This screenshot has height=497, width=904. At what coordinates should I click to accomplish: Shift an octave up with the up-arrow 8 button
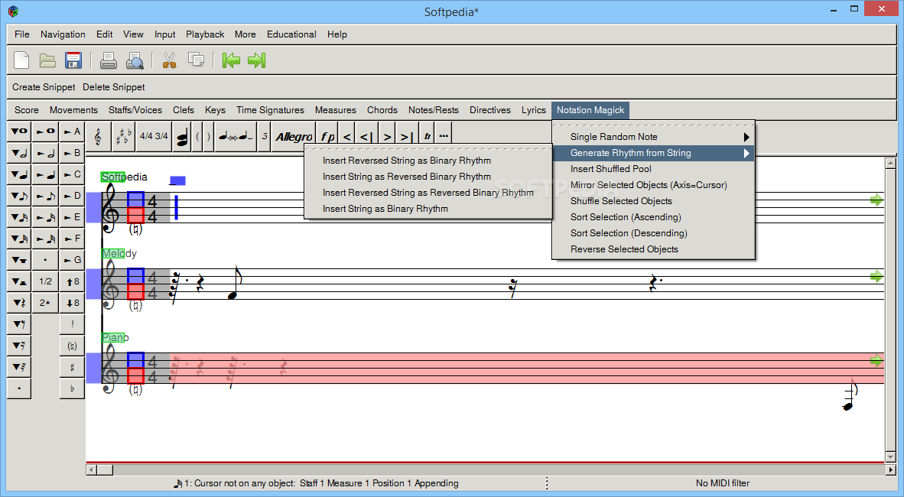point(72,281)
